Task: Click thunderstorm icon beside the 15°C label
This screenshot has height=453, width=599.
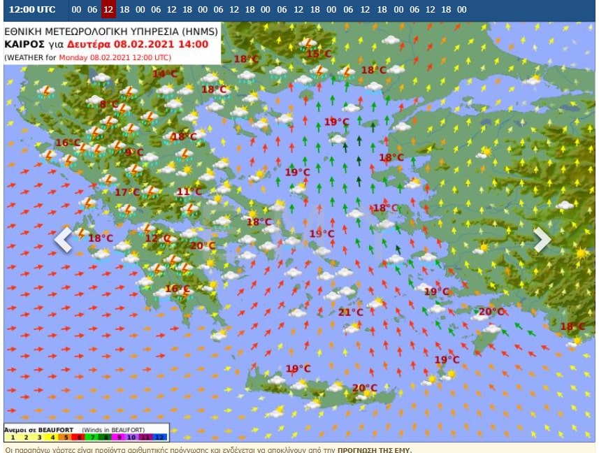Action: tap(308, 44)
